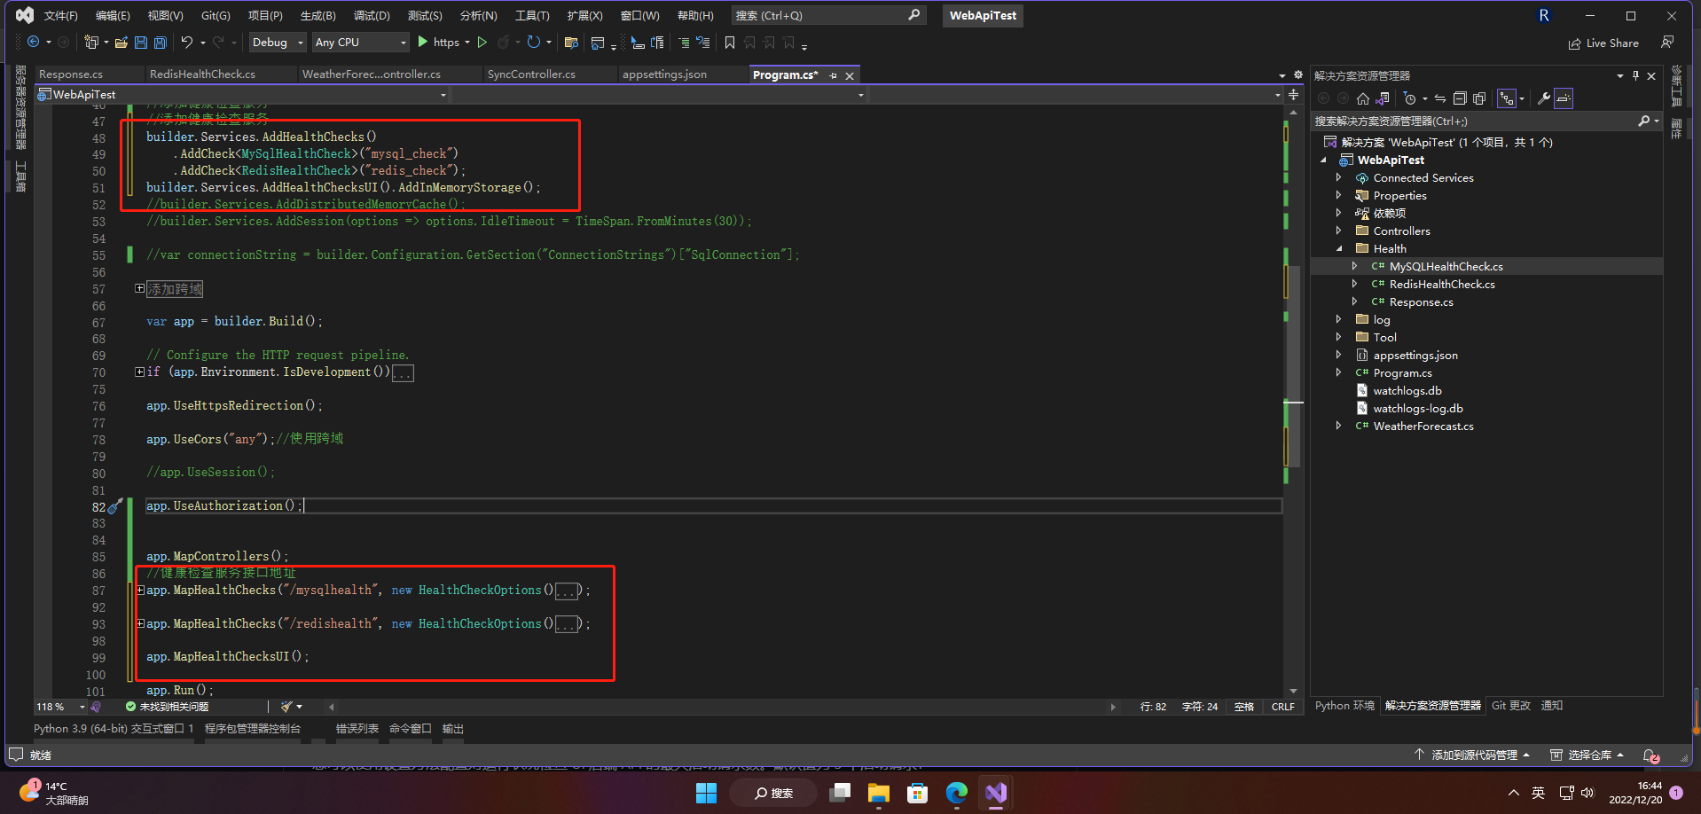The width and height of the screenshot is (1701, 814).
Task: Expand the Connected Services node
Action: click(1339, 177)
